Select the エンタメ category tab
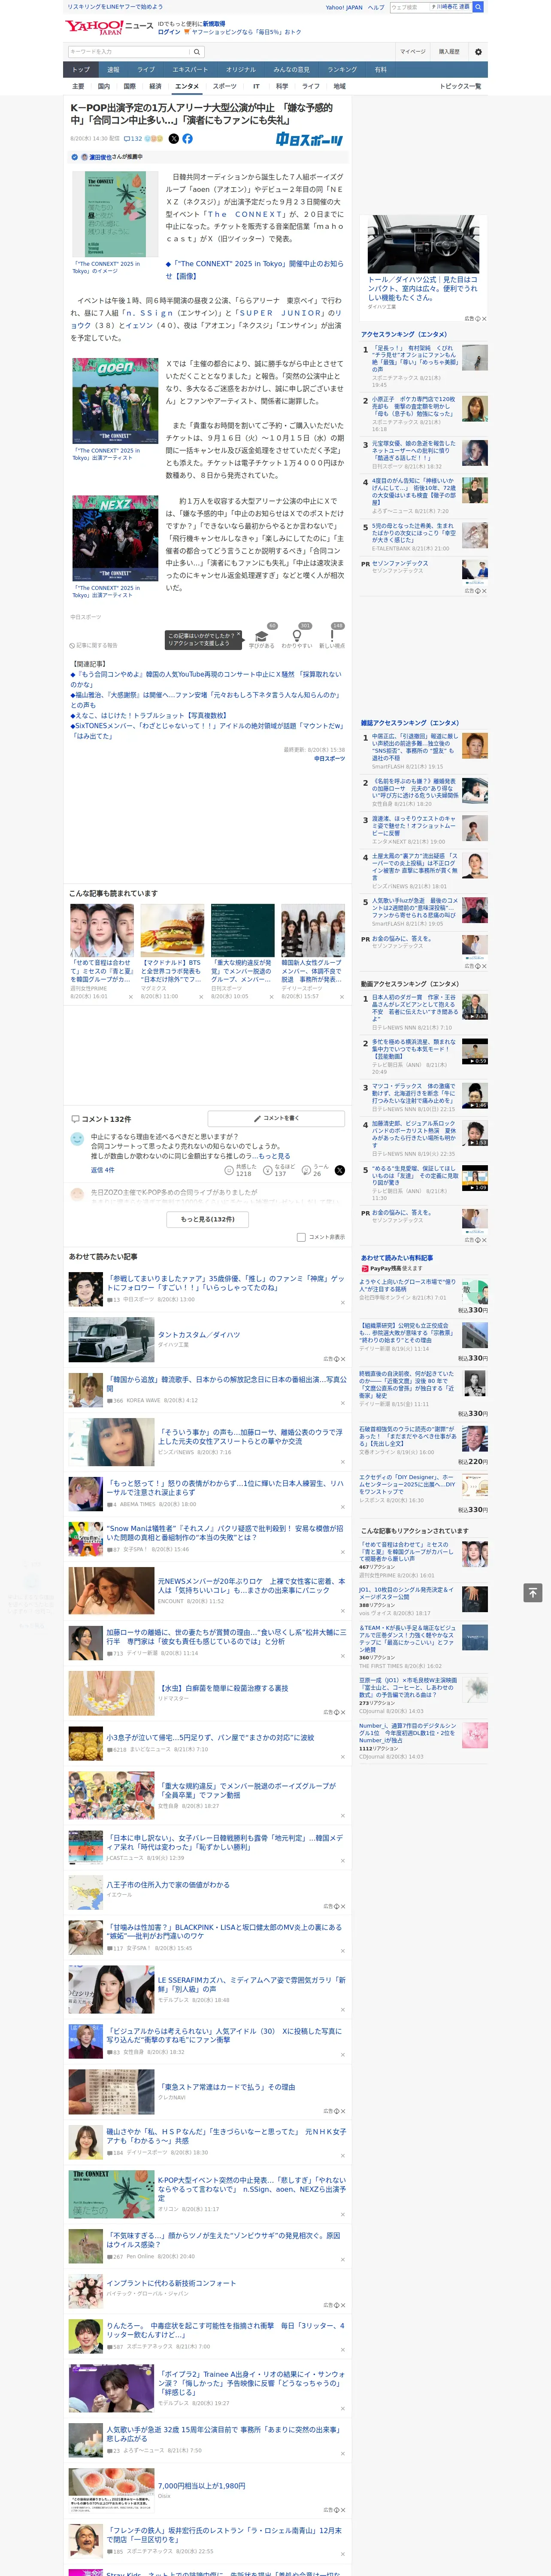The width and height of the screenshot is (551, 2576). click(187, 87)
